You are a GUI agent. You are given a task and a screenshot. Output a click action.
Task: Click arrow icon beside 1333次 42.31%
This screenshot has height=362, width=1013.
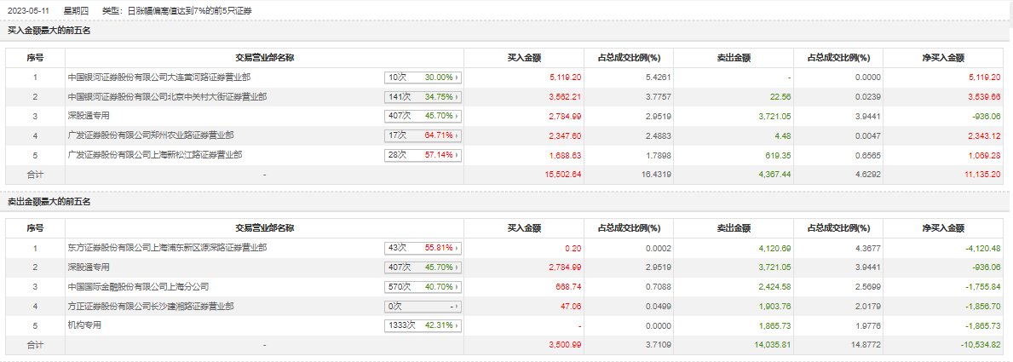click(458, 325)
